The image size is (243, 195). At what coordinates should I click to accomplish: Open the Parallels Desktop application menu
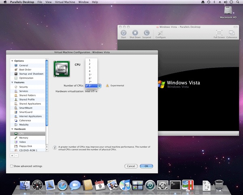(22, 2)
